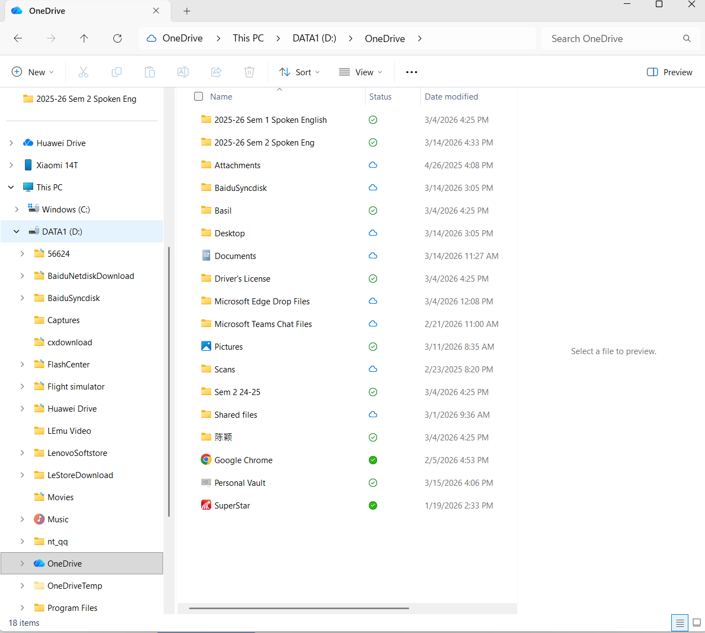The height and width of the screenshot is (633, 705).
Task: Click the synced status icon for Basil
Action: (x=373, y=210)
